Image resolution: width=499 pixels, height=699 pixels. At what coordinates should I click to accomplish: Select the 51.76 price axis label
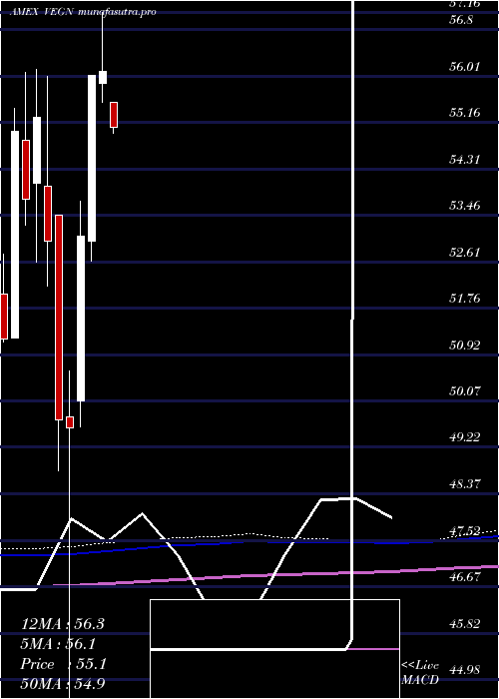tap(465, 299)
